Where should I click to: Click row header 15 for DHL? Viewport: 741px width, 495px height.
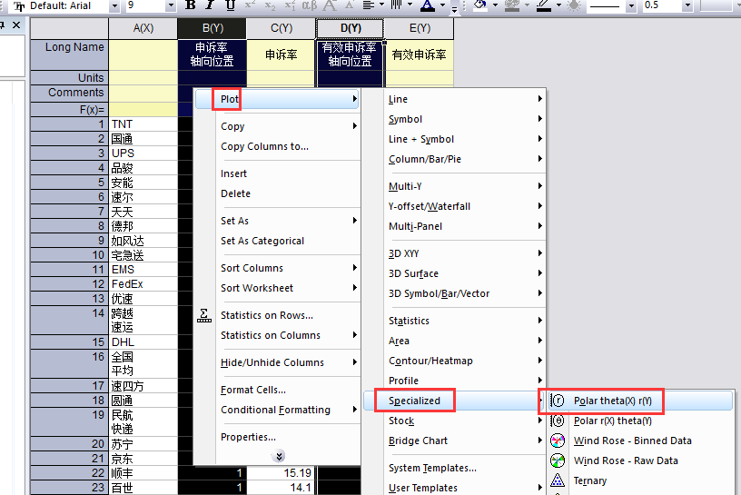(70, 342)
